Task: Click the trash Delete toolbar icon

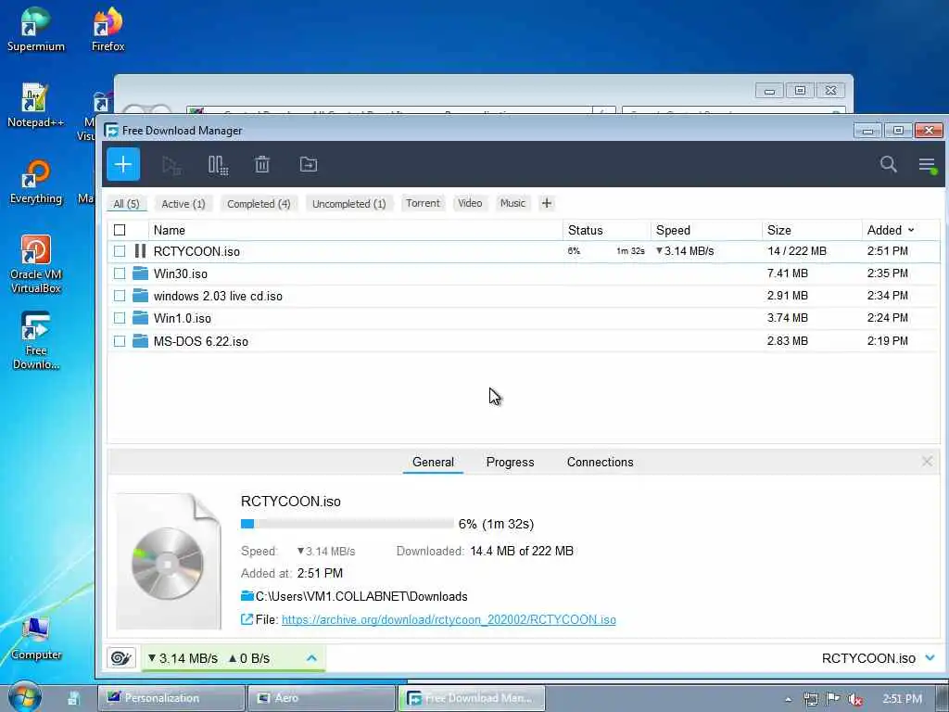Action: pos(262,164)
